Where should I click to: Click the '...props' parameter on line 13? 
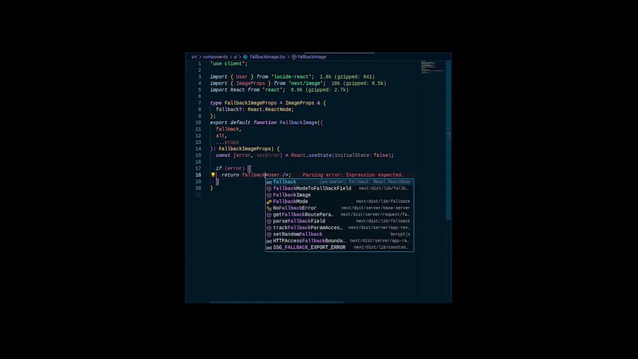(x=227, y=142)
